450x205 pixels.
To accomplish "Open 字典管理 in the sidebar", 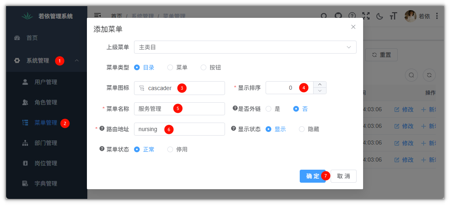I will click(46, 183).
